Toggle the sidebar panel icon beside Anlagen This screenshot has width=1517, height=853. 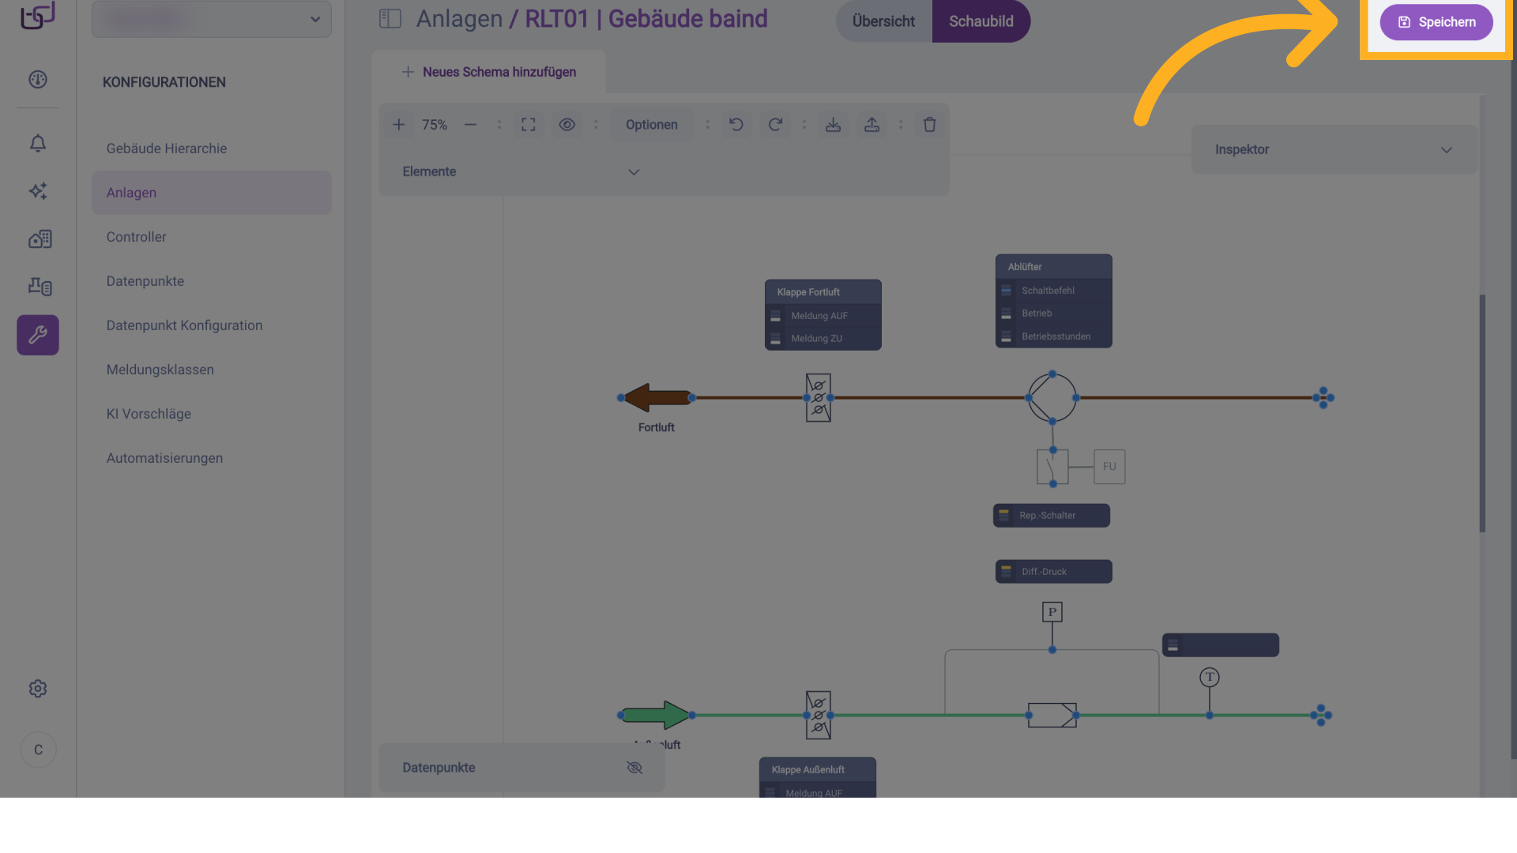click(390, 19)
